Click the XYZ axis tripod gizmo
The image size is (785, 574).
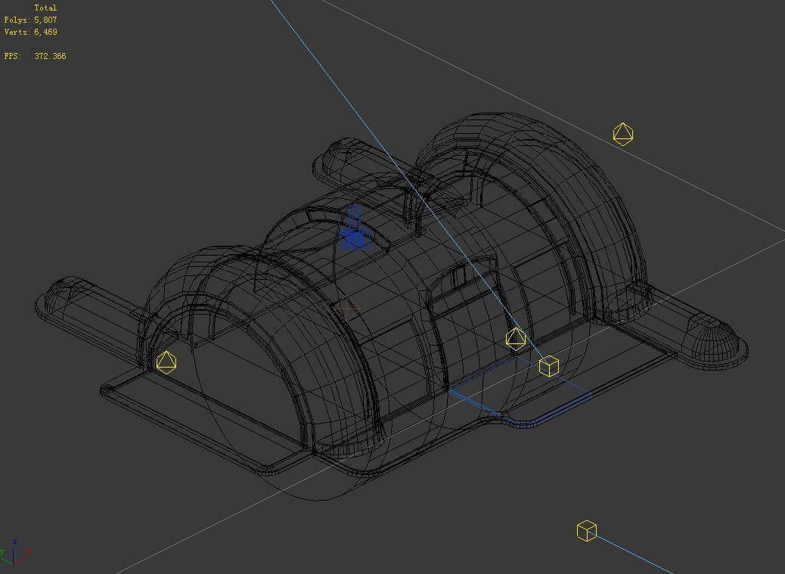point(15,553)
